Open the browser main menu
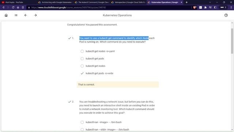234x132 pixels. 231,7
